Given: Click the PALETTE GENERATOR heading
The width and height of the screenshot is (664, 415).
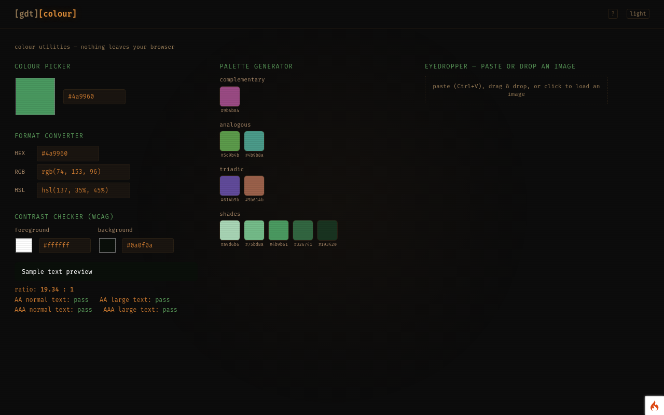Looking at the screenshot, I should 256,66.
